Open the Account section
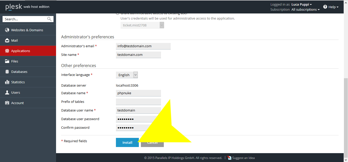 (x=28, y=103)
